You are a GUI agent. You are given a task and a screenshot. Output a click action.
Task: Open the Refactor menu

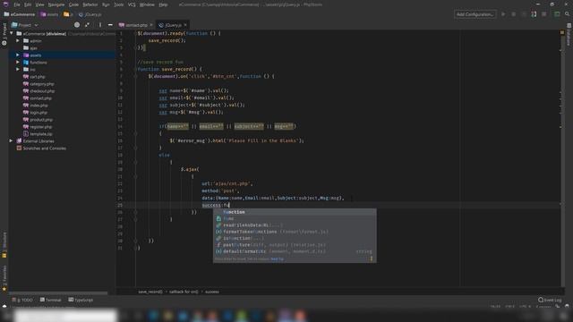[90, 4]
